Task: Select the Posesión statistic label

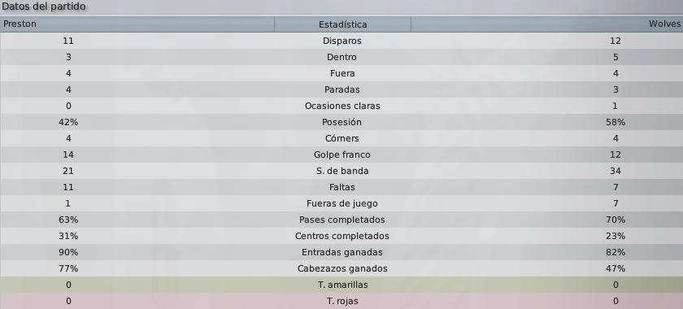Action: point(342,122)
